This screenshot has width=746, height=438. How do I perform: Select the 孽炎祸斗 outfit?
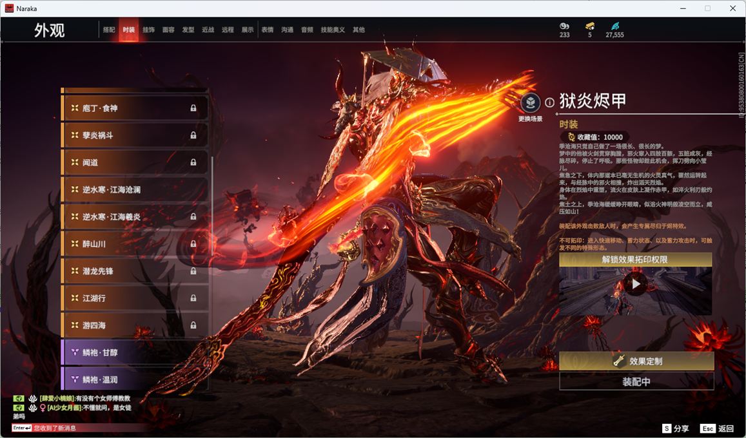135,135
